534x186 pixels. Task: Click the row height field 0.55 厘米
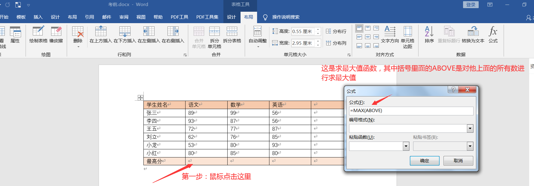[303, 31]
